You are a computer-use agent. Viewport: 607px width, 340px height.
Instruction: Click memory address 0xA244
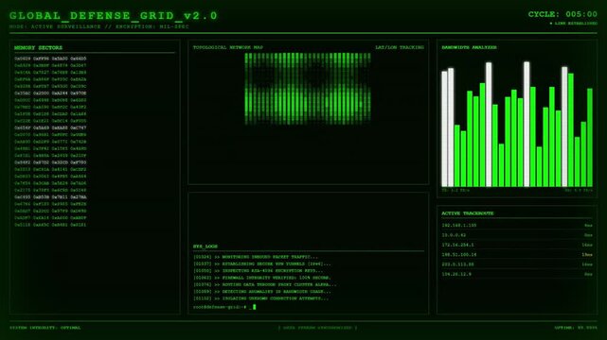(x=60, y=93)
